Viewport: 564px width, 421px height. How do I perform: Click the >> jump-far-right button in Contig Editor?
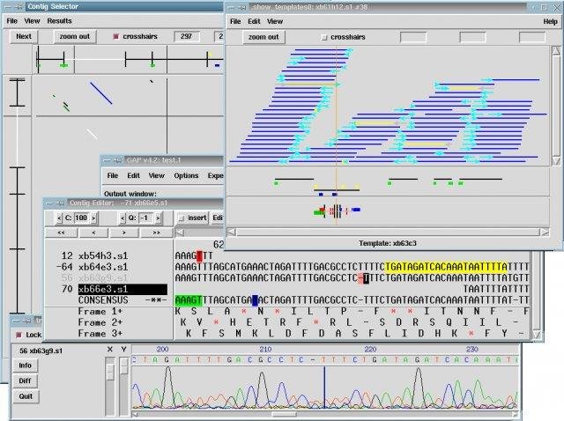[156, 233]
